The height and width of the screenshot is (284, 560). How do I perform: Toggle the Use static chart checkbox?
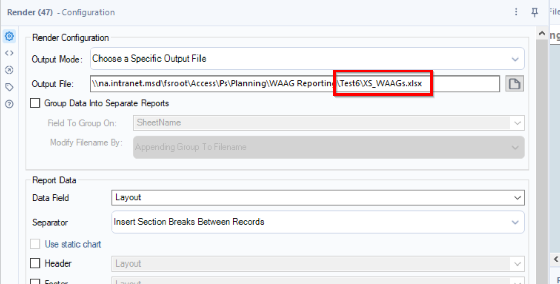tap(35, 244)
